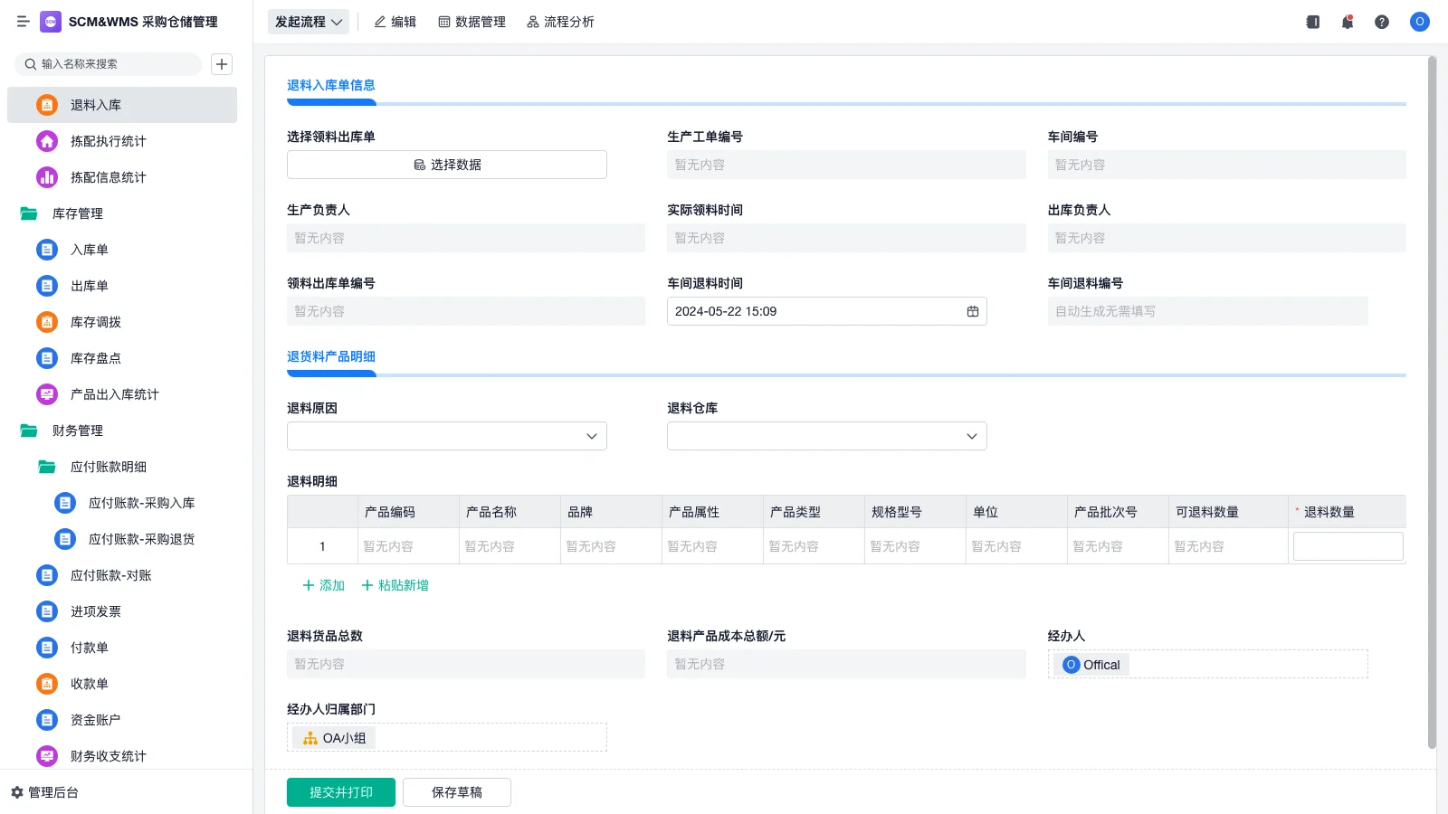Switch to the 编辑 tab
The width and height of the screenshot is (1448, 814).
point(395,22)
